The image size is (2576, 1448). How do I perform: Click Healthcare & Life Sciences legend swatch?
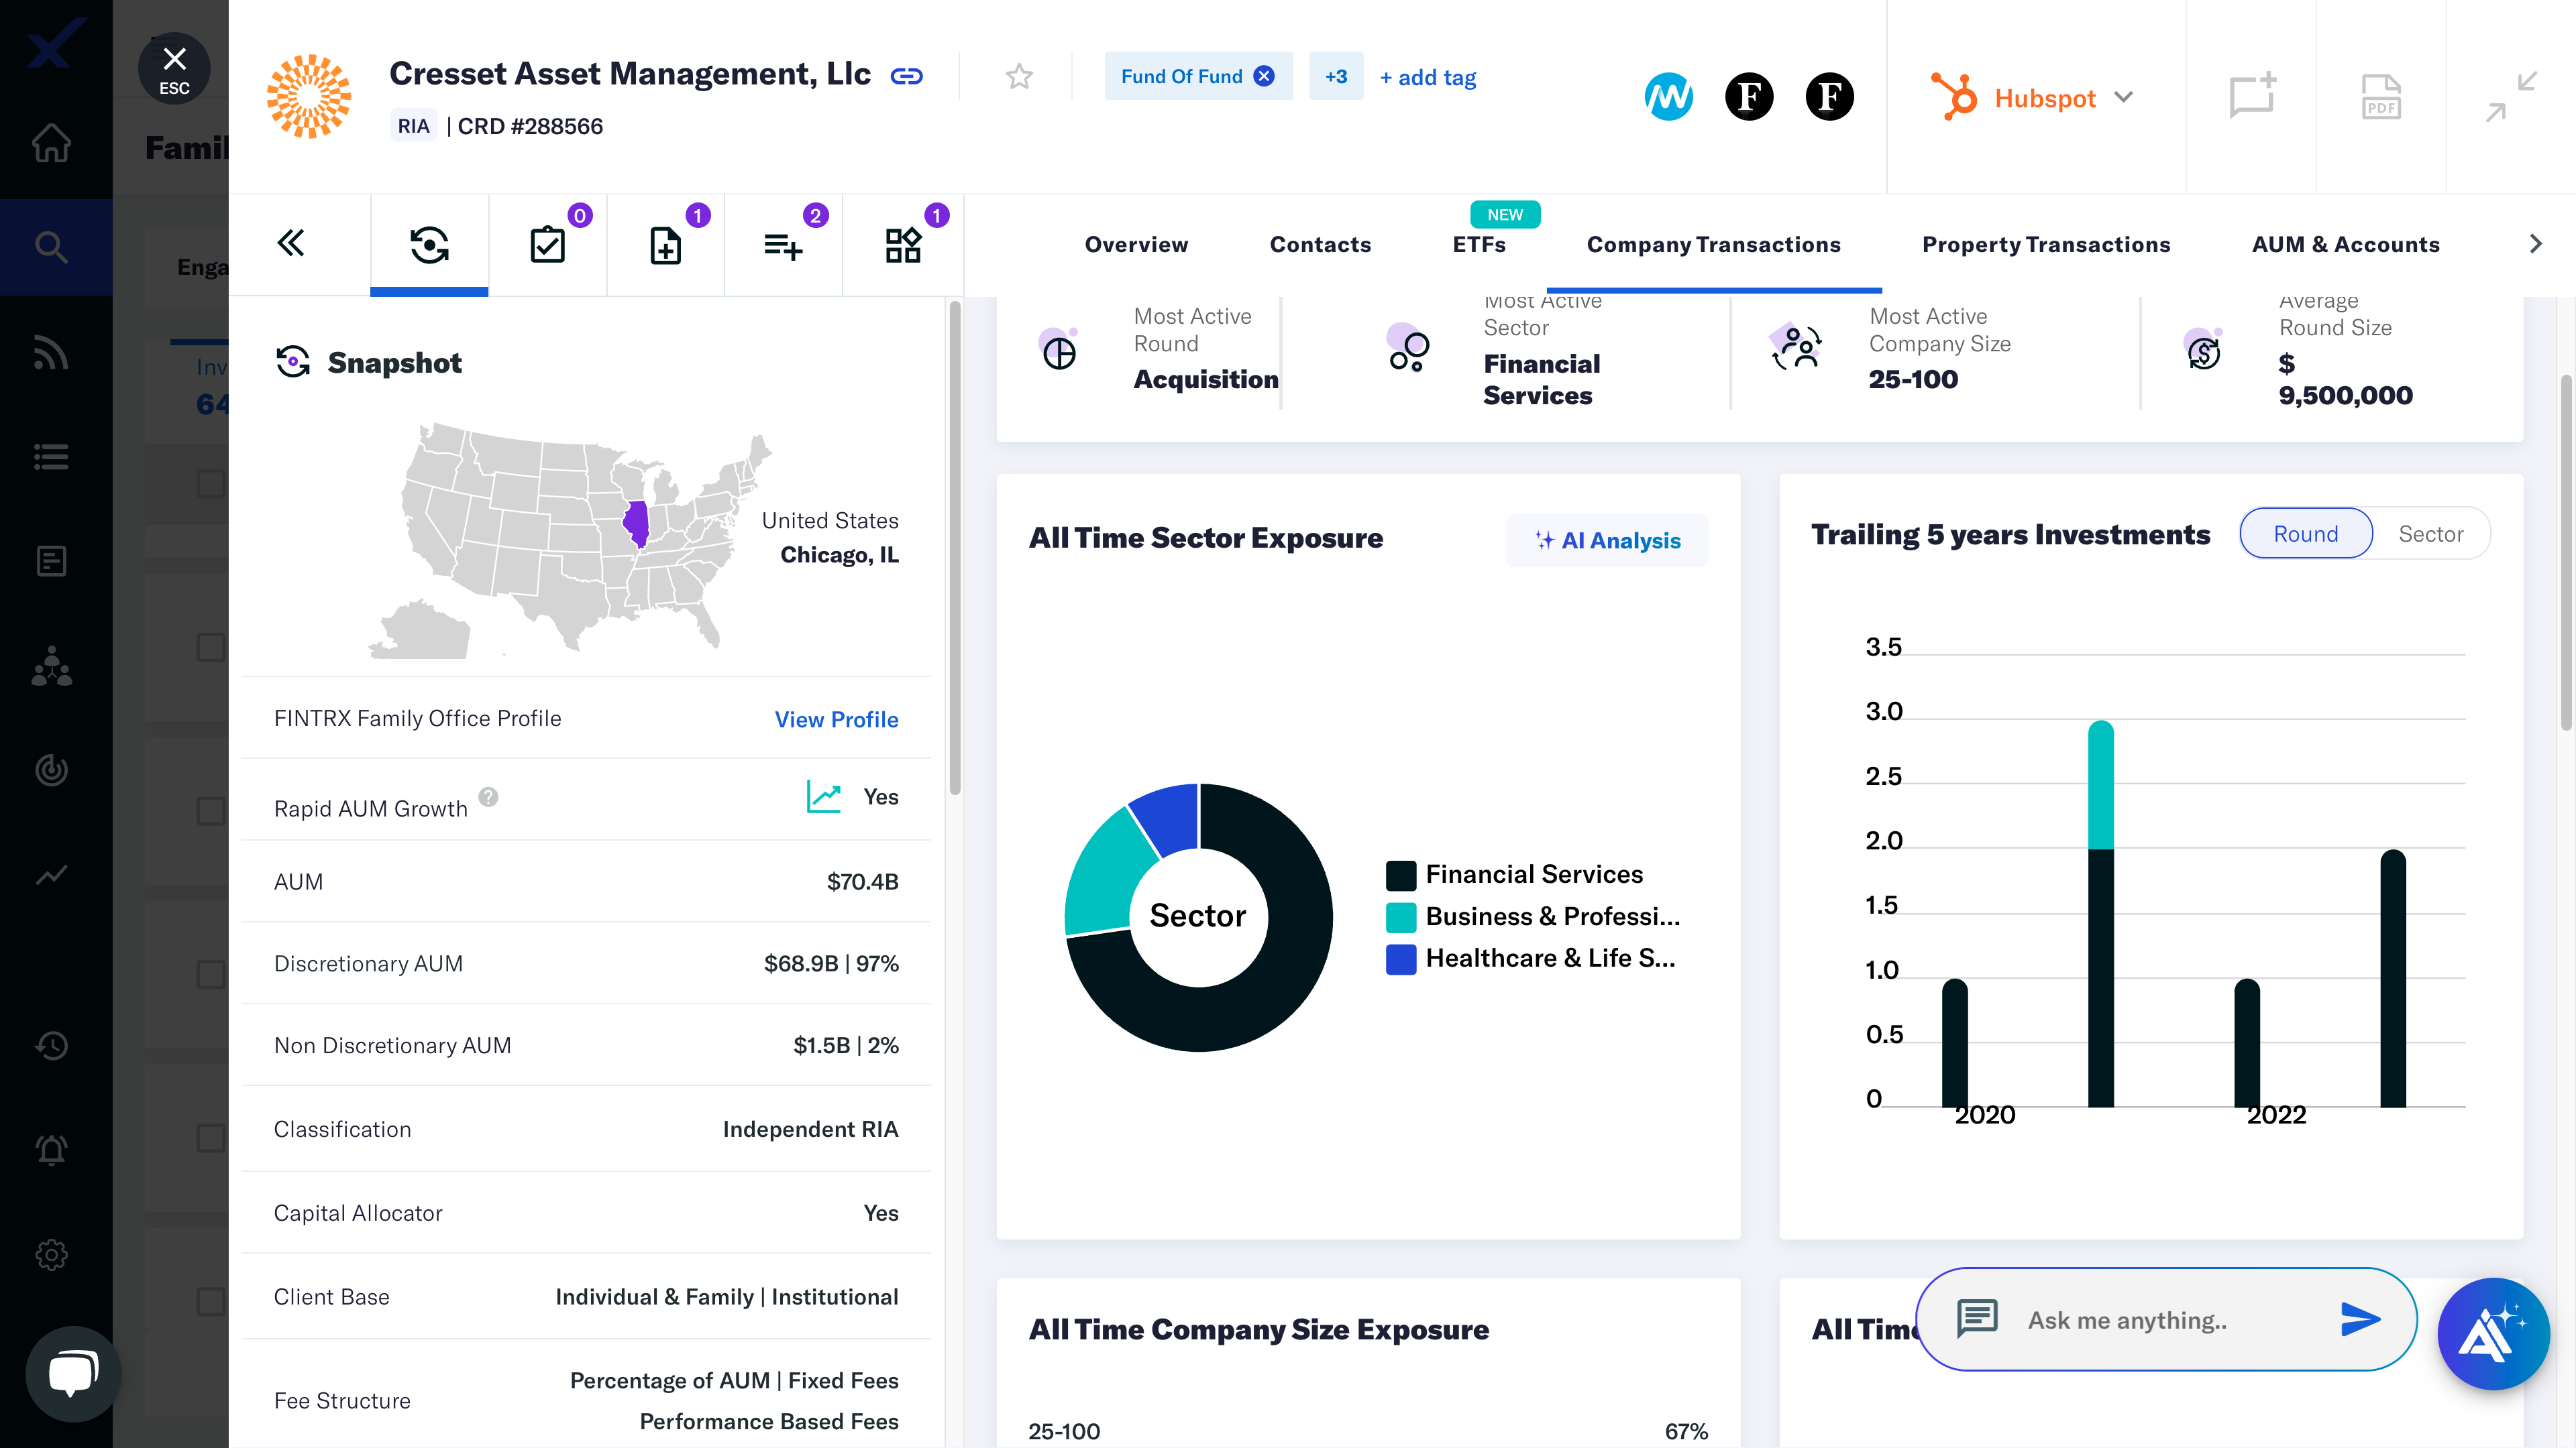coord(1400,959)
